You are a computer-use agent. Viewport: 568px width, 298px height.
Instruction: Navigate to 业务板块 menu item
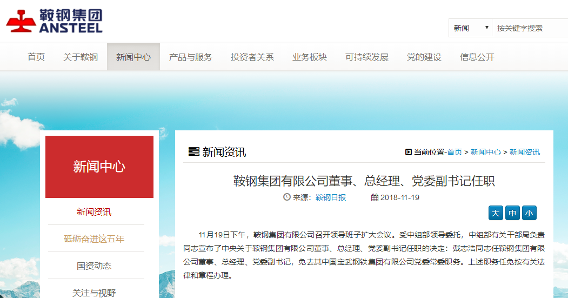(x=310, y=57)
